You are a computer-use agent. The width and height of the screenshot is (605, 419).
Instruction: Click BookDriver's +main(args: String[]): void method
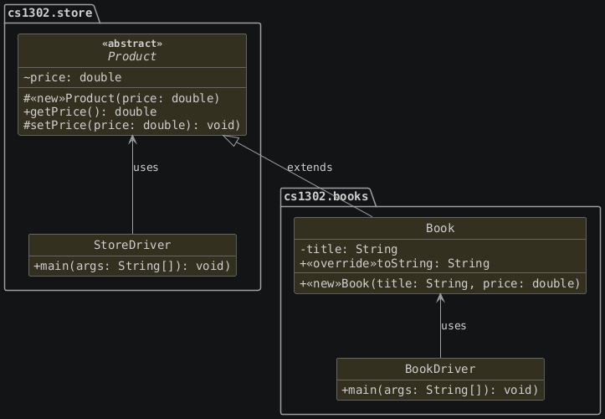coord(440,390)
